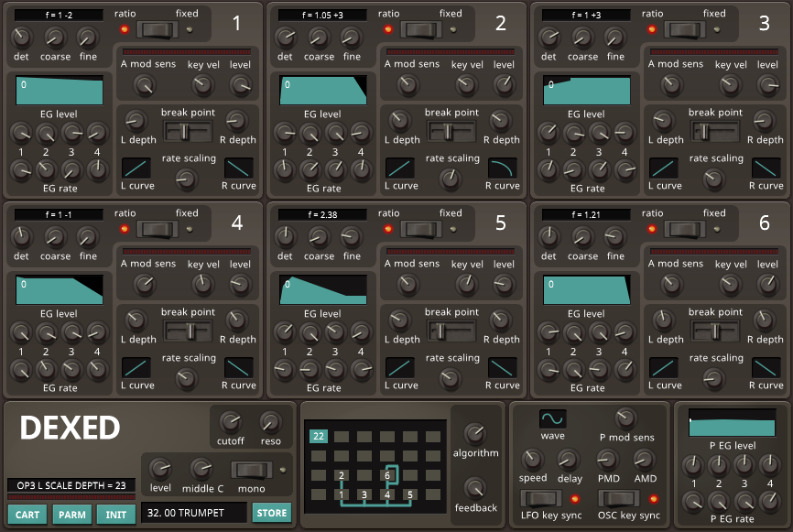Open the CART cartridge manager

pyautogui.click(x=27, y=514)
